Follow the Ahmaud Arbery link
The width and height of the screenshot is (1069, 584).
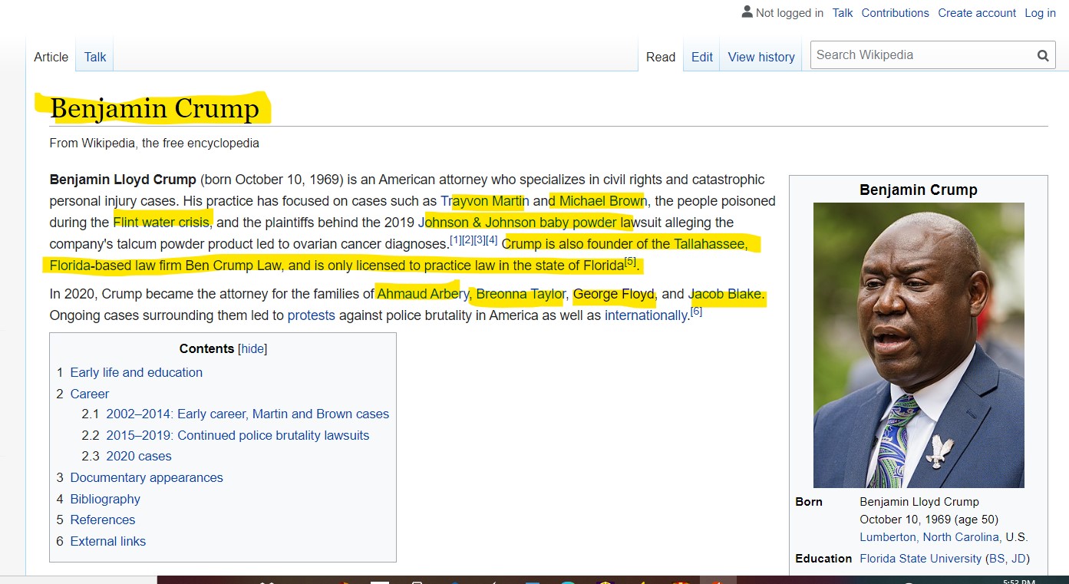(x=423, y=294)
